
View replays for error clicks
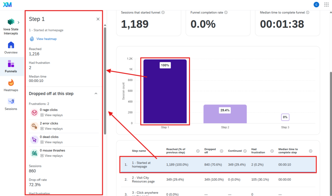52,128
